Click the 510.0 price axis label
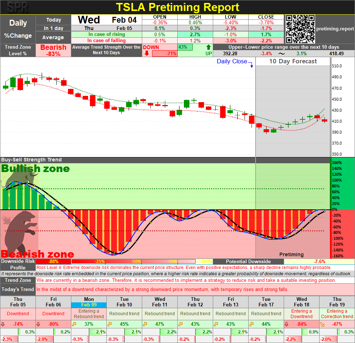The width and height of the screenshot is (355, 343). [x=337, y=66]
